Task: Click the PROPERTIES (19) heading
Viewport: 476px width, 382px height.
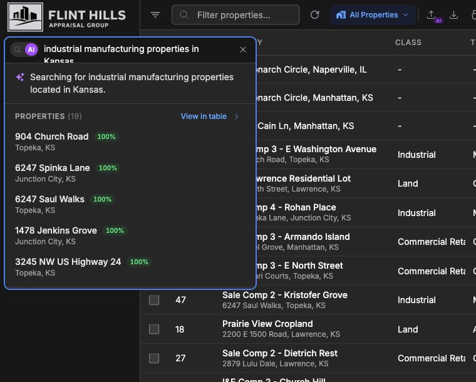Action: coord(48,116)
